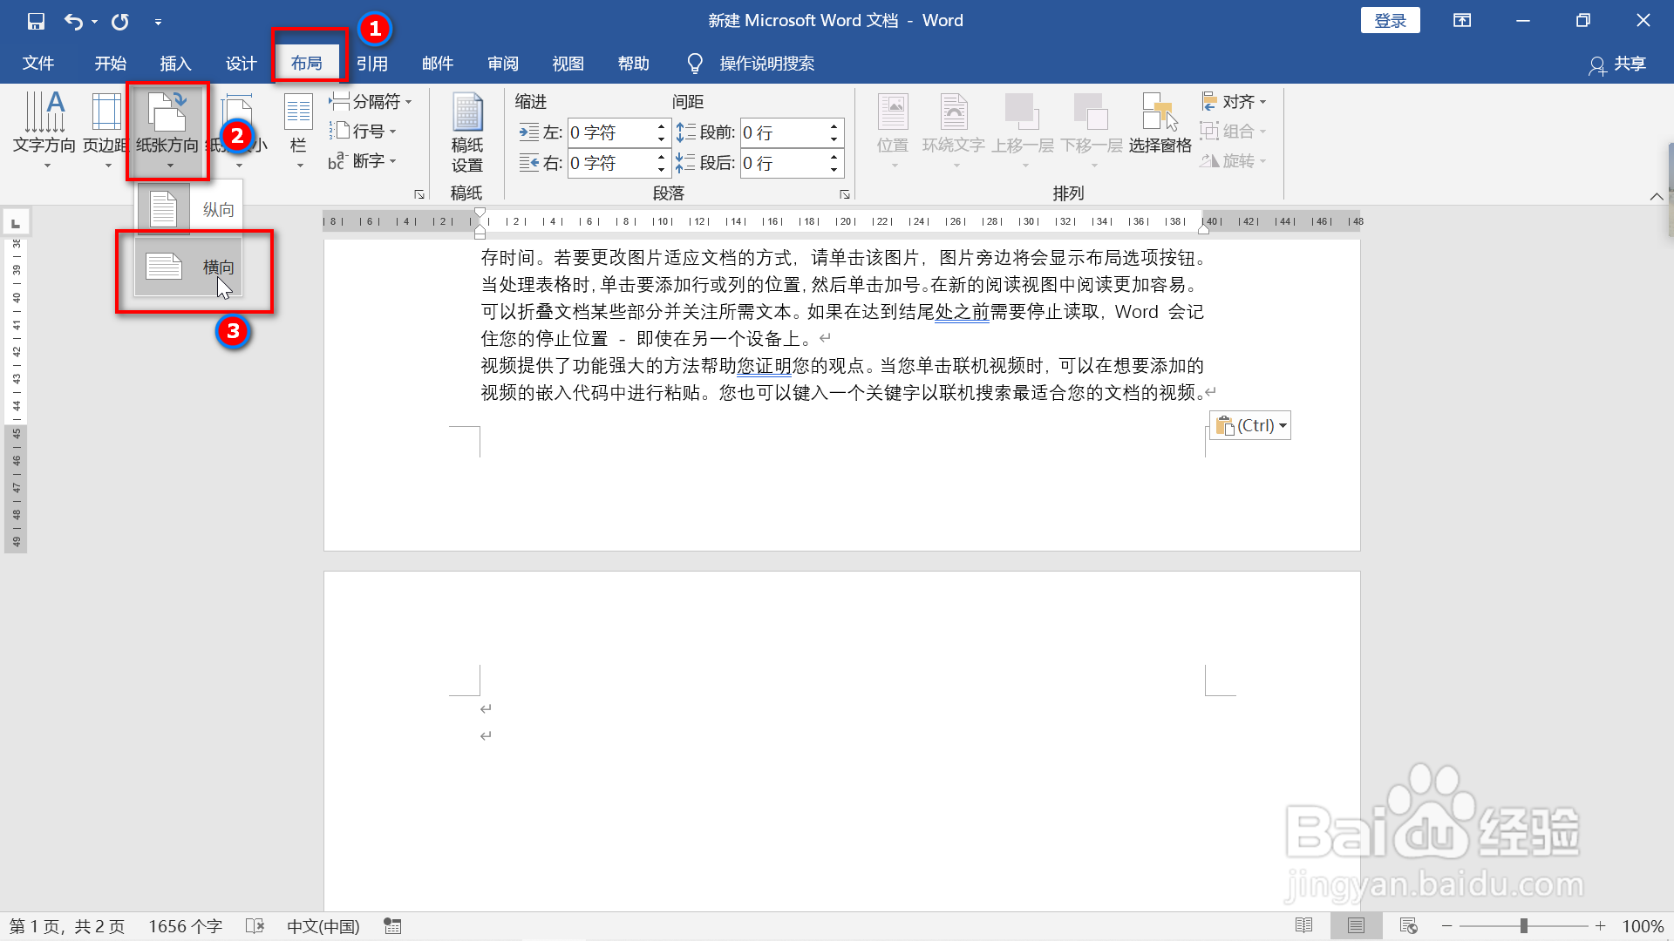Open the 文字方向 text direction tool
The width and height of the screenshot is (1674, 941).
click(44, 131)
